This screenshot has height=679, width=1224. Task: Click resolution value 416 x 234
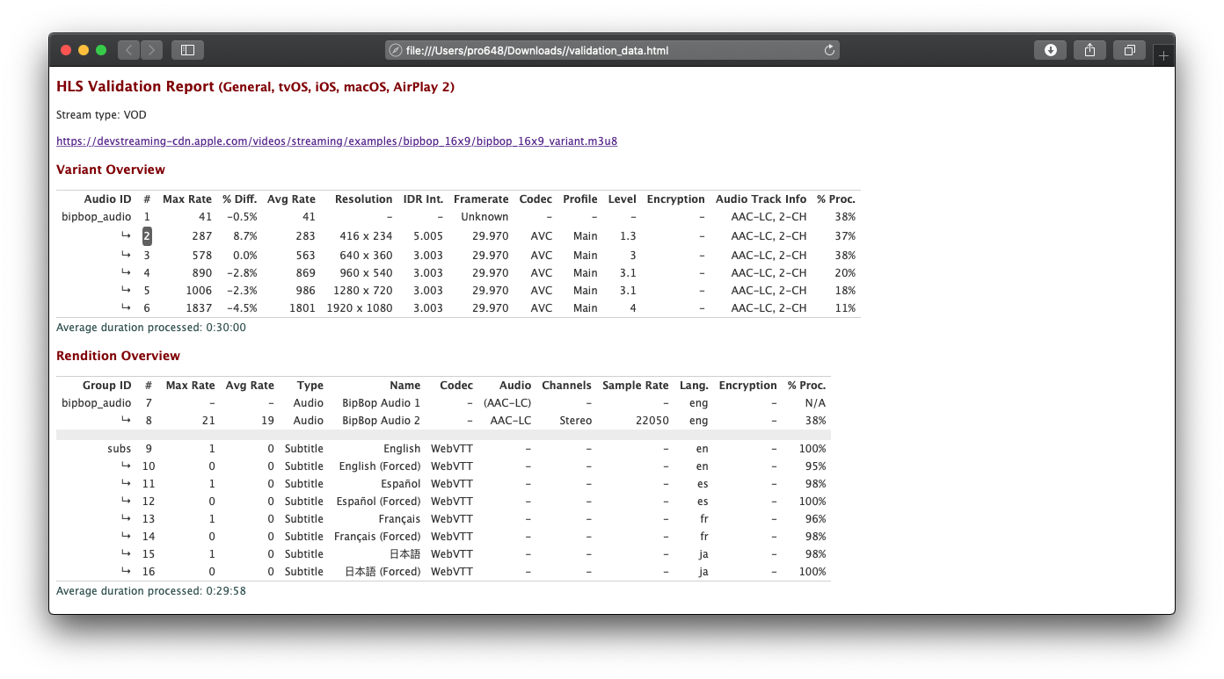point(366,236)
